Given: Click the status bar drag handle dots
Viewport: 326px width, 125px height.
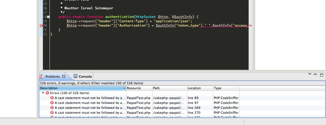Looking at the screenshot, I should 244,122.
